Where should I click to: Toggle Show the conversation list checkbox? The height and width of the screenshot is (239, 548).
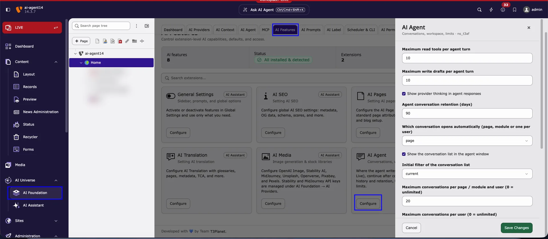(404, 154)
